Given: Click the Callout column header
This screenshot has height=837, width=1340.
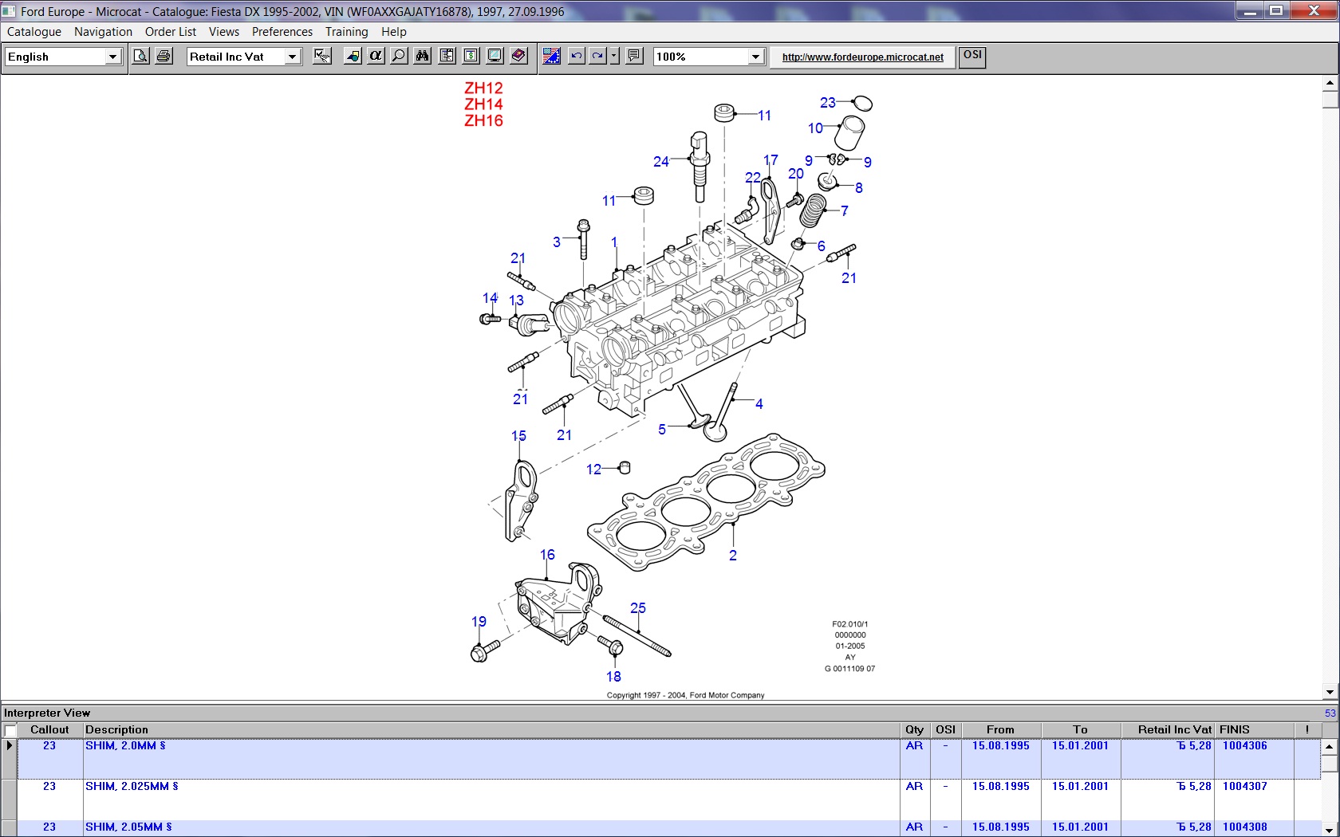Looking at the screenshot, I should pyautogui.click(x=49, y=729).
